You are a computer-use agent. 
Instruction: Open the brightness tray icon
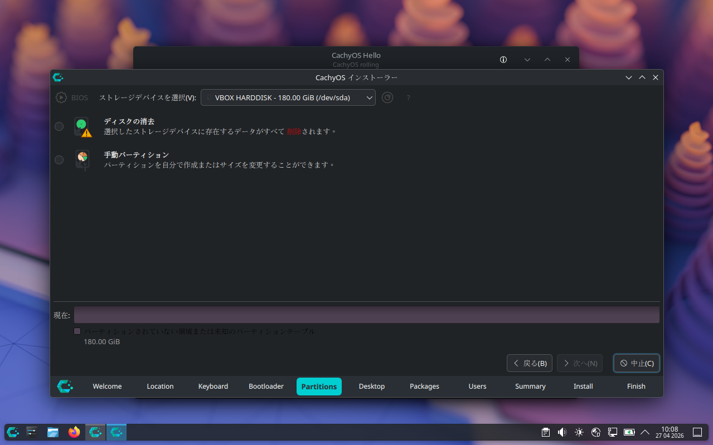tap(579, 432)
